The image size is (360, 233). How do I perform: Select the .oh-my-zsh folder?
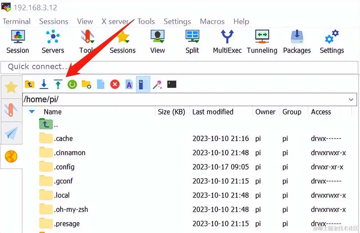coord(64,209)
